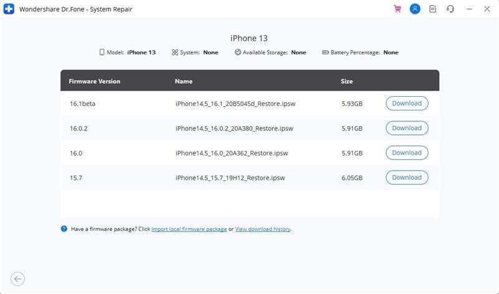Viewport: 499px width, 294px height.
Task: Open the customer support headset icon
Action: 450,9
